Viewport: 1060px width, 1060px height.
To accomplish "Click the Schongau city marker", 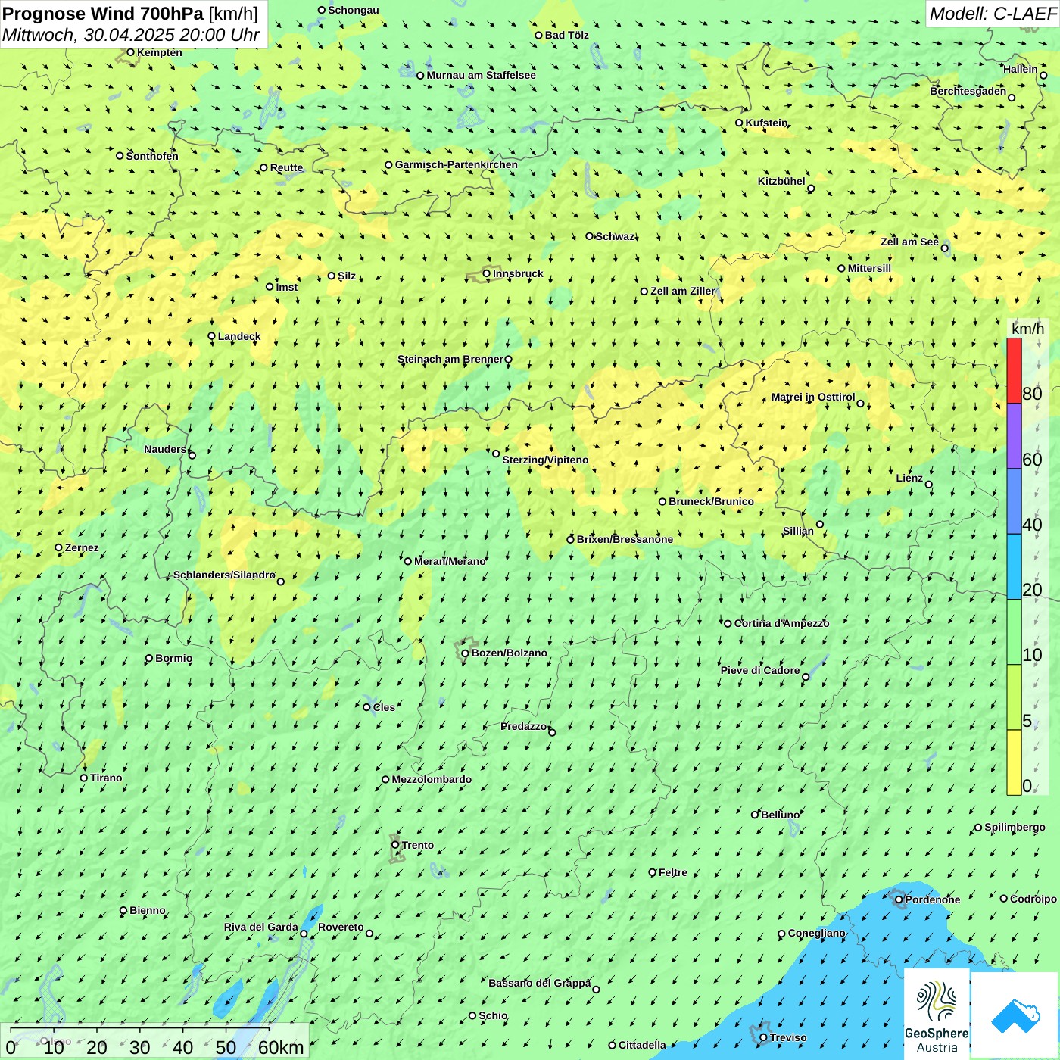I will click(322, 10).
